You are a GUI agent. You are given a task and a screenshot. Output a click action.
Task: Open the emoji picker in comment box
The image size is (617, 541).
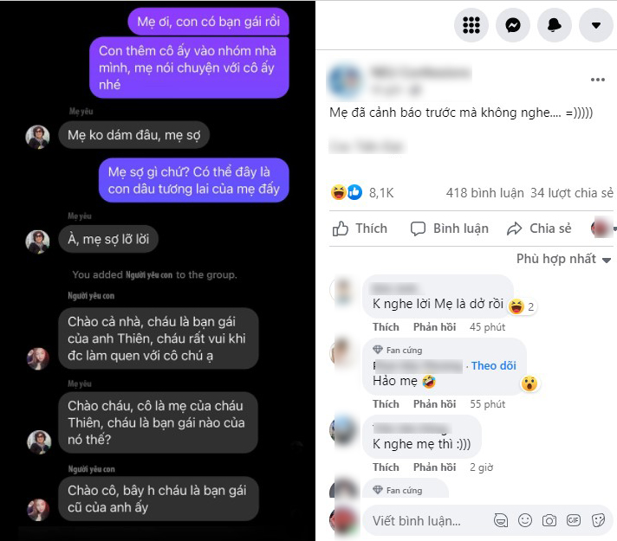click(x=525, y=520)
